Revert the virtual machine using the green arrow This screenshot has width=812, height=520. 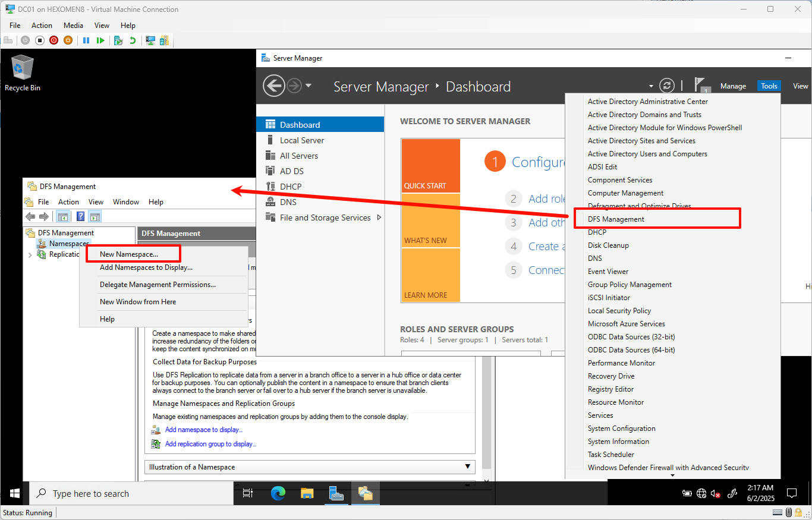click(x=131, y=40)
